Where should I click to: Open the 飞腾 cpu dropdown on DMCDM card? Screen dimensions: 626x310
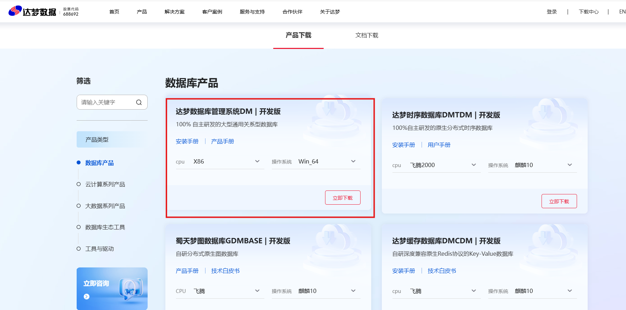click(x=436, y=291)
